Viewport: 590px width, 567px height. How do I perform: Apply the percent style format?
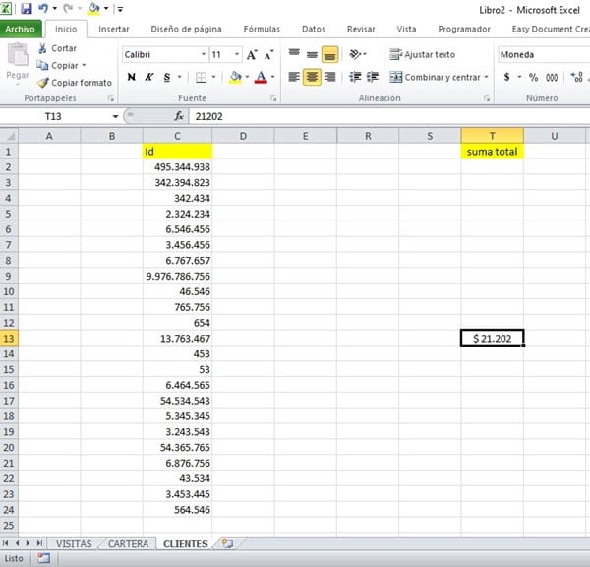pos(533,77)
